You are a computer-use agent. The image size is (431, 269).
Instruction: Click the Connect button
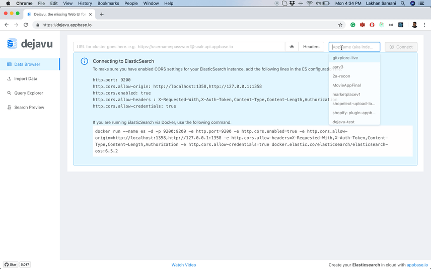point(401,47)
